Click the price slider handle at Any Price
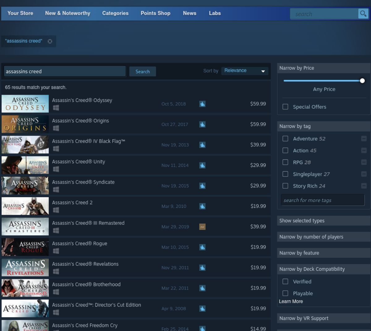This screenshot has height=331, width=371. 362,81
